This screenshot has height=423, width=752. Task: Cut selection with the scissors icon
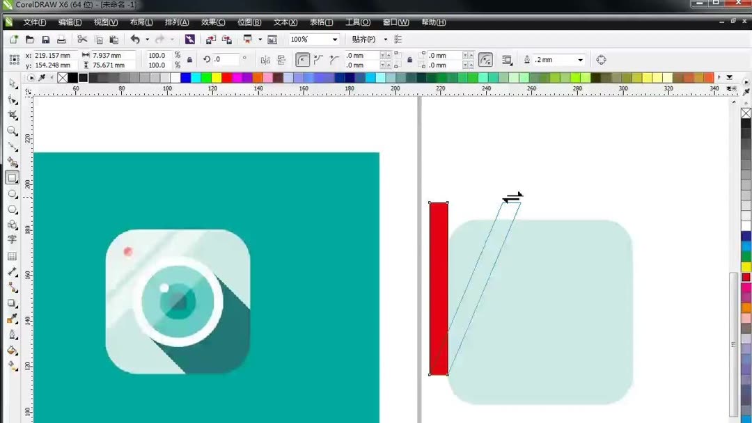(x=82, y=39)
